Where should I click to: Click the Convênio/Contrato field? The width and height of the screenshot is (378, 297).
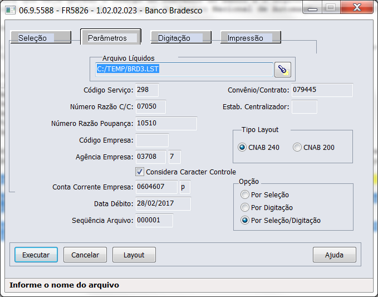(322, 90)
